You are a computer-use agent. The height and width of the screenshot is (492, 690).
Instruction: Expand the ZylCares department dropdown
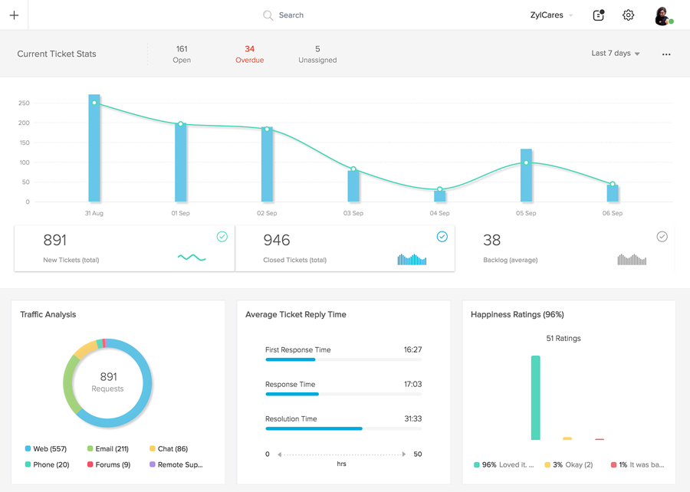coord(551,15)
